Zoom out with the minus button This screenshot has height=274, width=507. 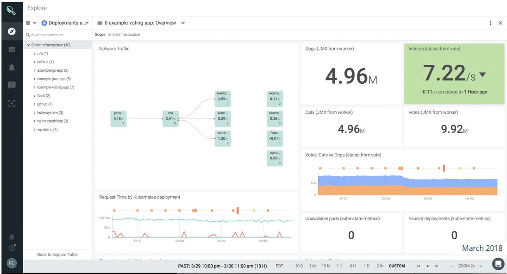452,266
